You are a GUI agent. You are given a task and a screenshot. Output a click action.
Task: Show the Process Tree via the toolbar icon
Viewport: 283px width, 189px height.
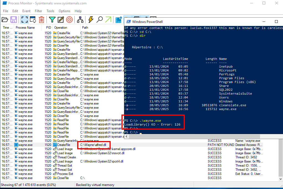point(80,20)
